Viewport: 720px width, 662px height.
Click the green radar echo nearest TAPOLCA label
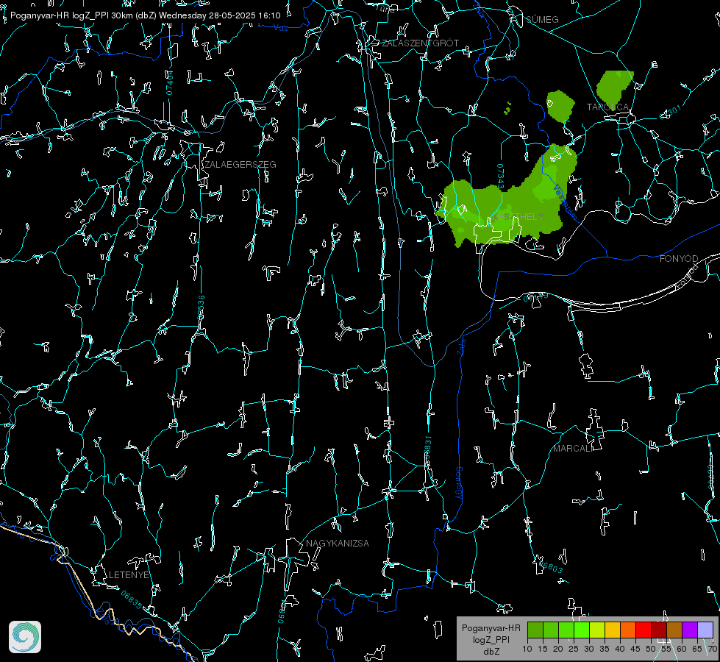click(614, 88)
